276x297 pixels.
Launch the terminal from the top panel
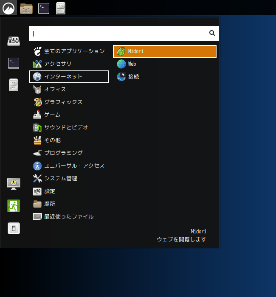pyautogui.click(x=44, y=8)
